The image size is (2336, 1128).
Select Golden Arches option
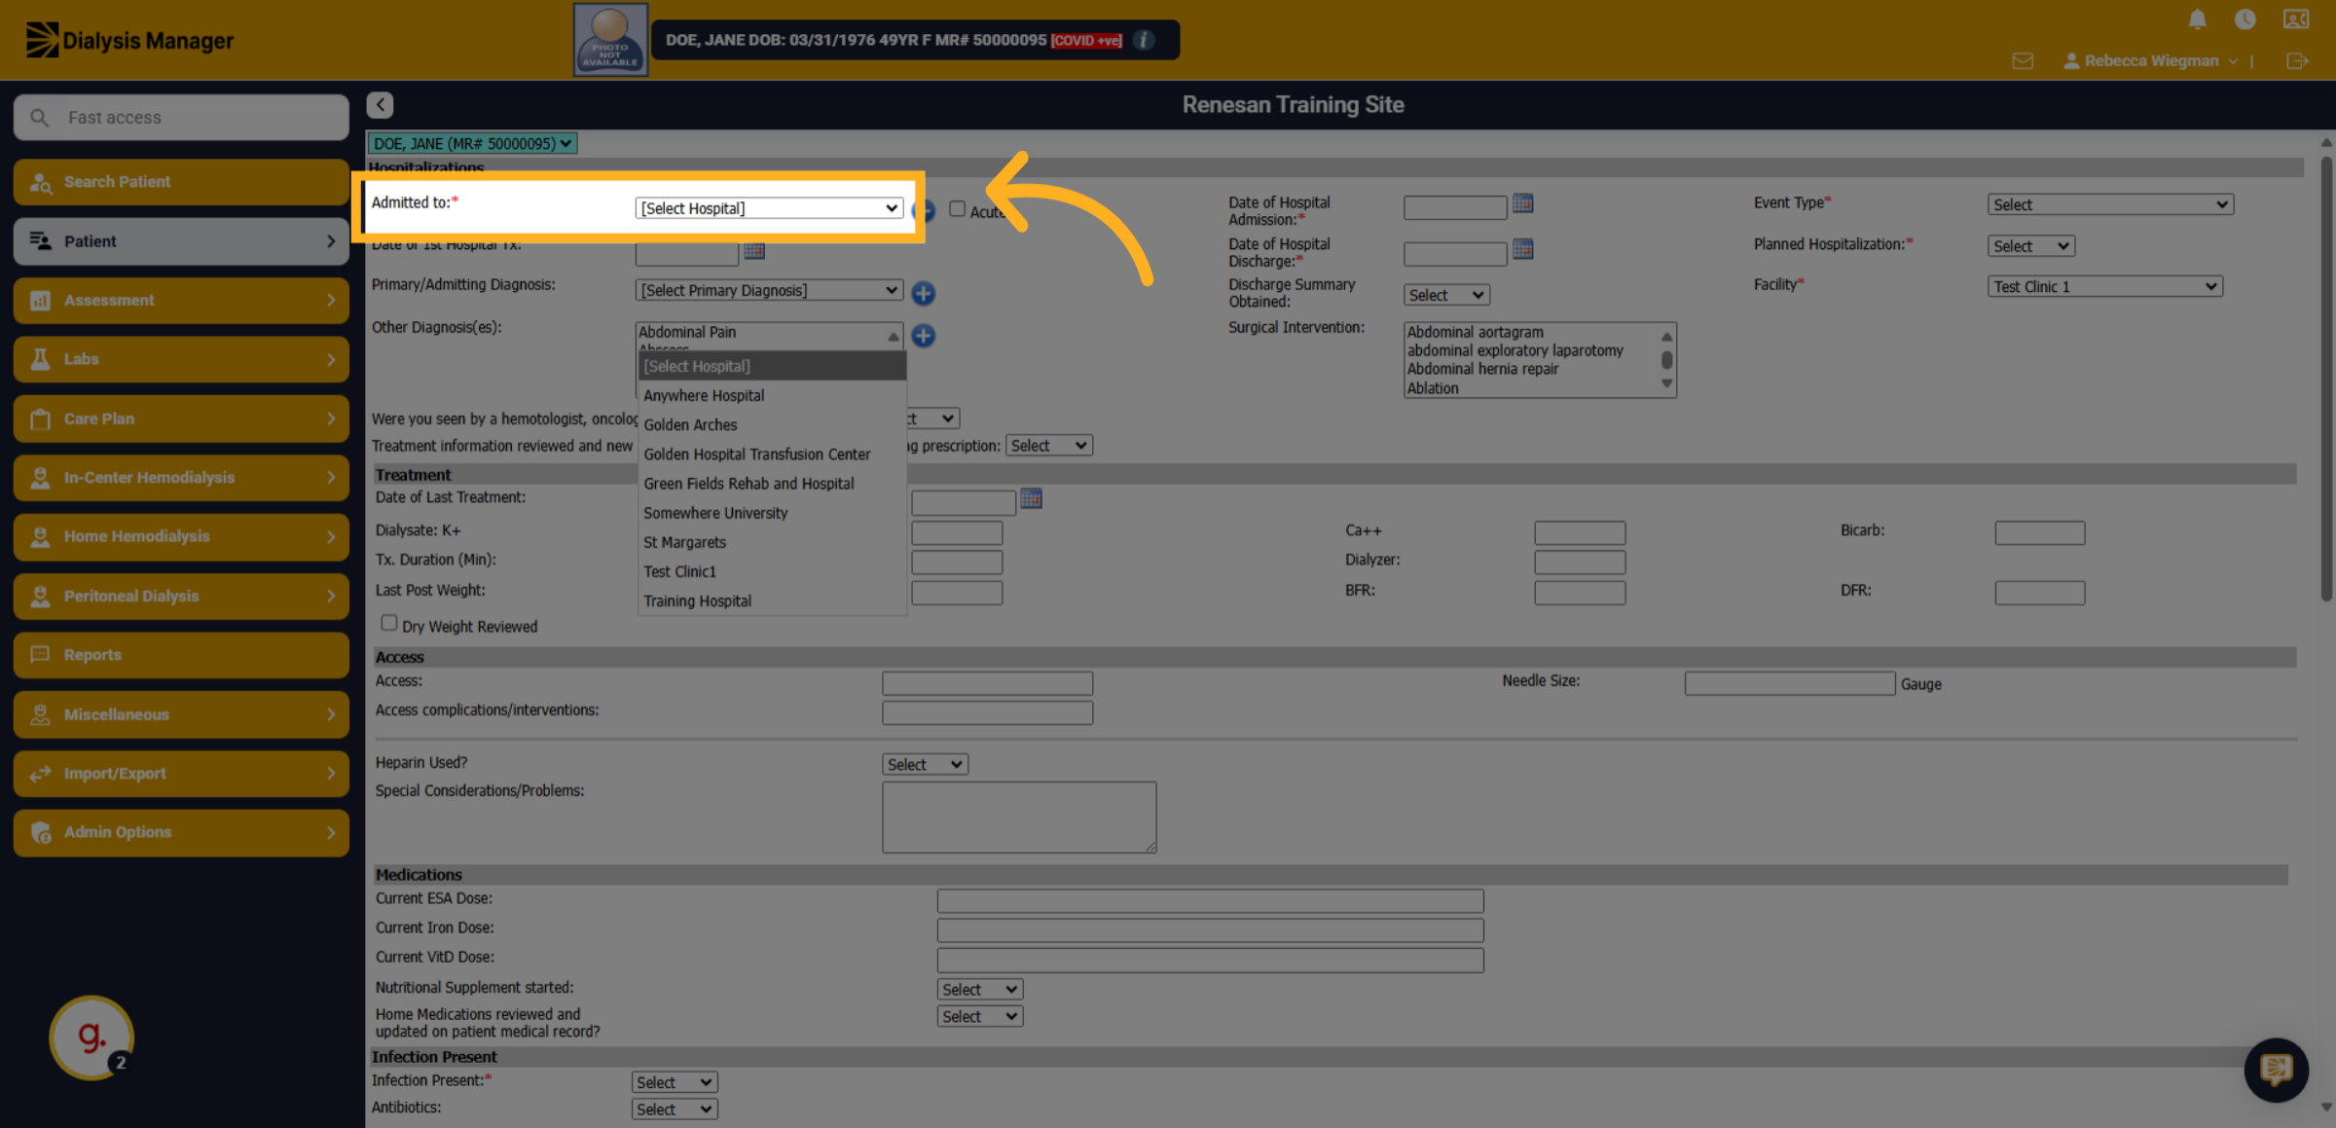coord(772,424)
